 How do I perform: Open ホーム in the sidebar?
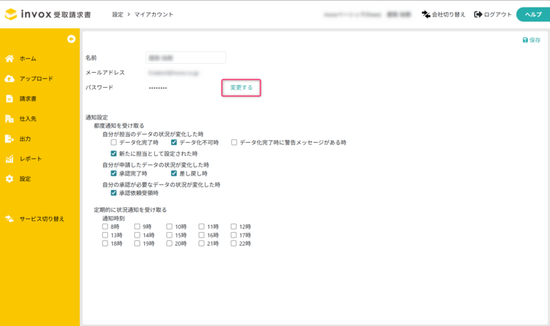27,58
